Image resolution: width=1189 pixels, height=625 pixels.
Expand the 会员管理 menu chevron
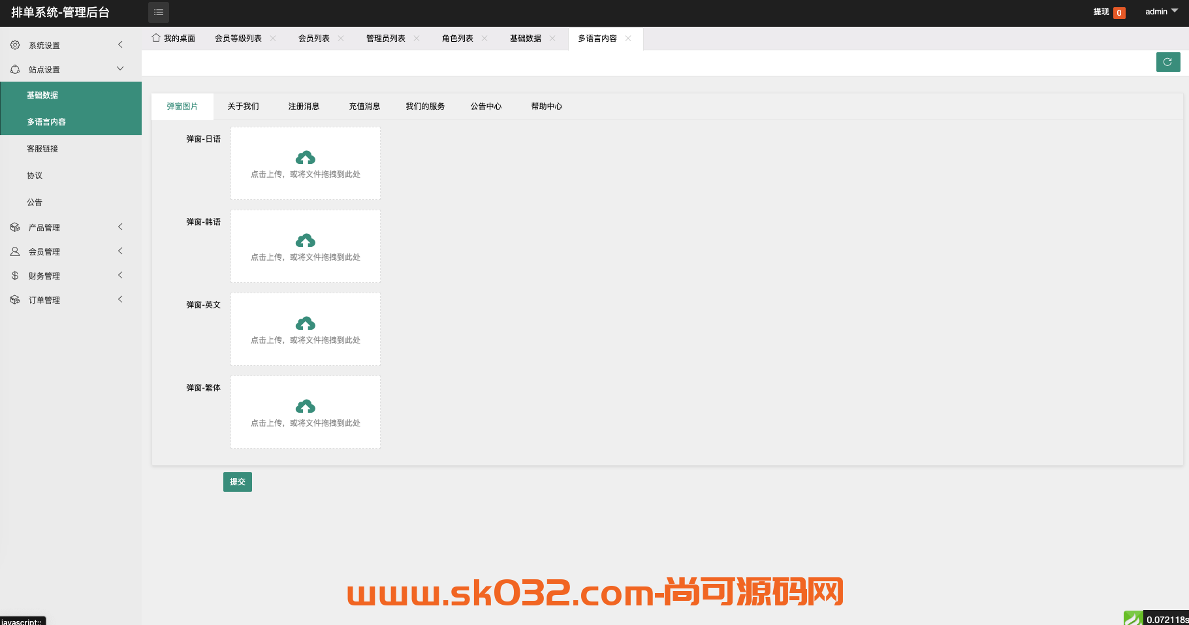click(x=120, y=251)
